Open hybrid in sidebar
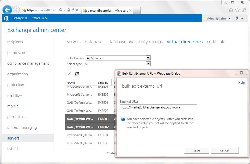 pos(13,149)
